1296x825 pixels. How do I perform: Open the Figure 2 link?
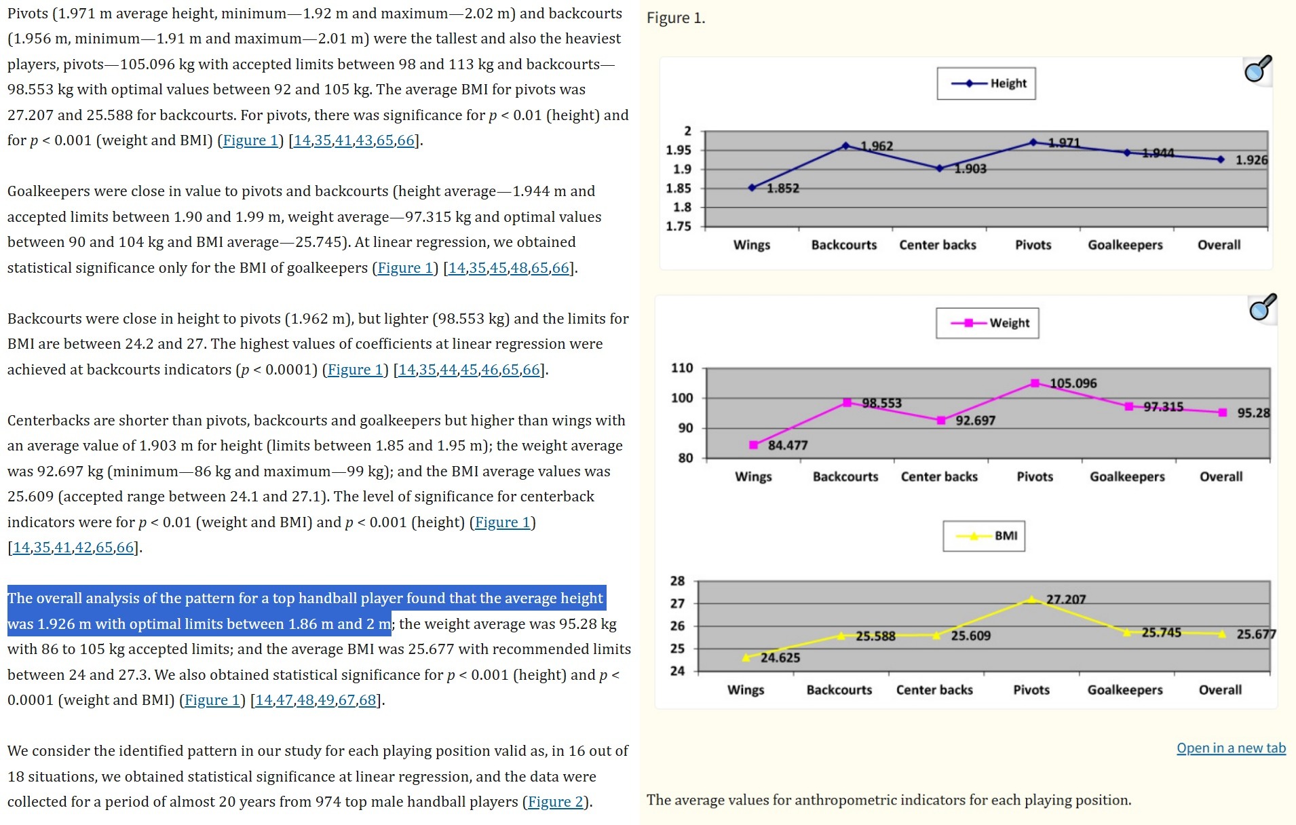click(556, 802)
